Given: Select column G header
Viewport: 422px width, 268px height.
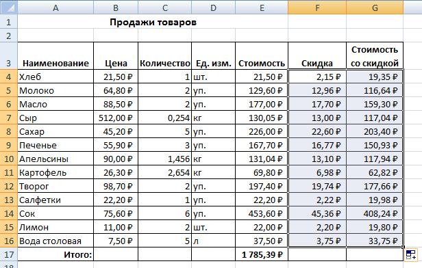Looking at the screenshot, I should (375, 8).
